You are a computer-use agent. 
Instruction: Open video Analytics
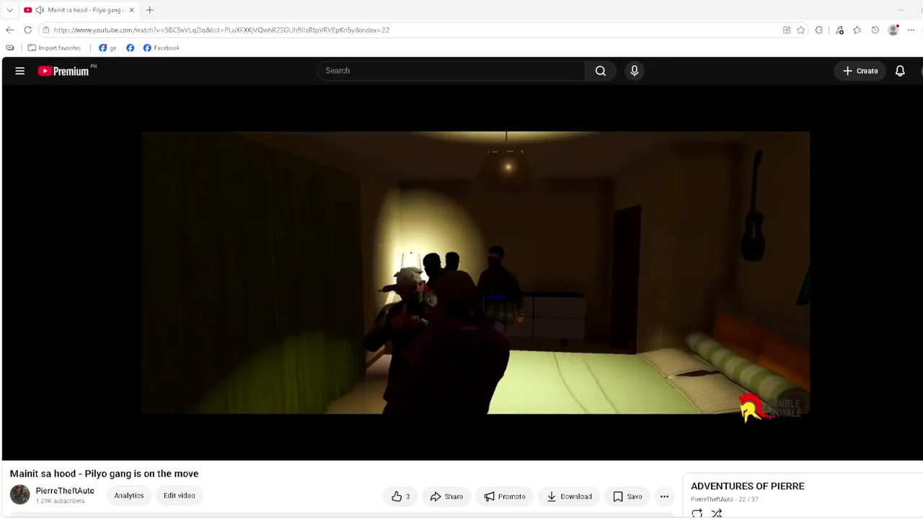click(x=129, y=495)
